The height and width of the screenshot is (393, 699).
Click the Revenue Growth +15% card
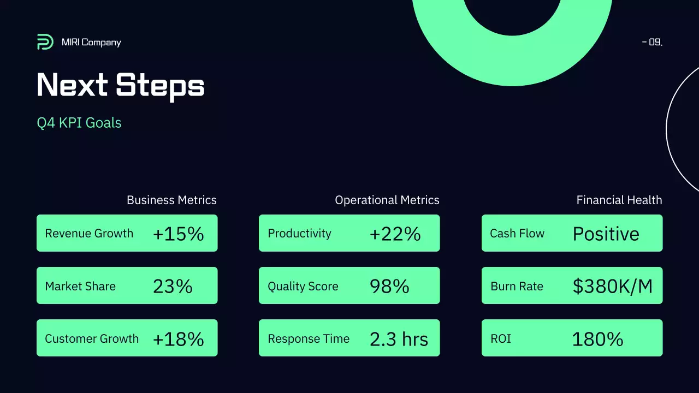(x=127, y=233)
